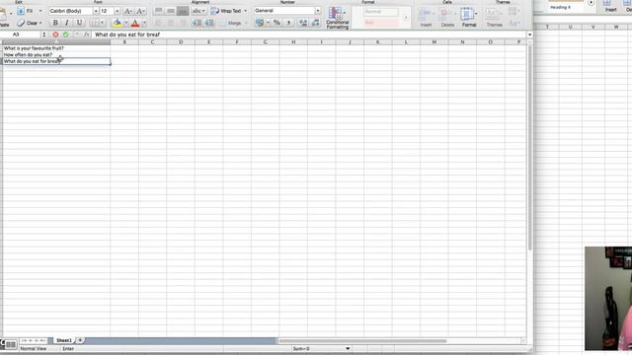Image resolution: width=632 pixels, height=355 pixels.
Task: Apply percent style format
Action: 276,23
